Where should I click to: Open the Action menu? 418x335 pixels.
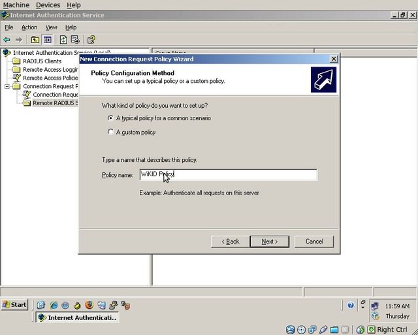29,27
